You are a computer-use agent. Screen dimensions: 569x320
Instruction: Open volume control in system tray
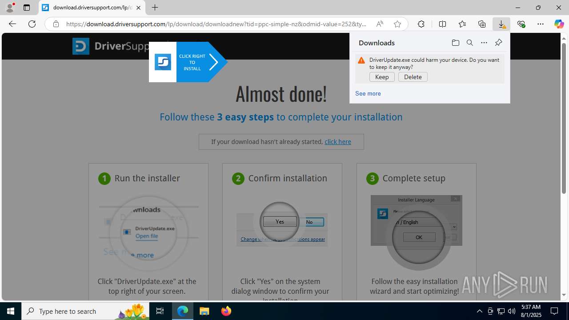(511, 311)
